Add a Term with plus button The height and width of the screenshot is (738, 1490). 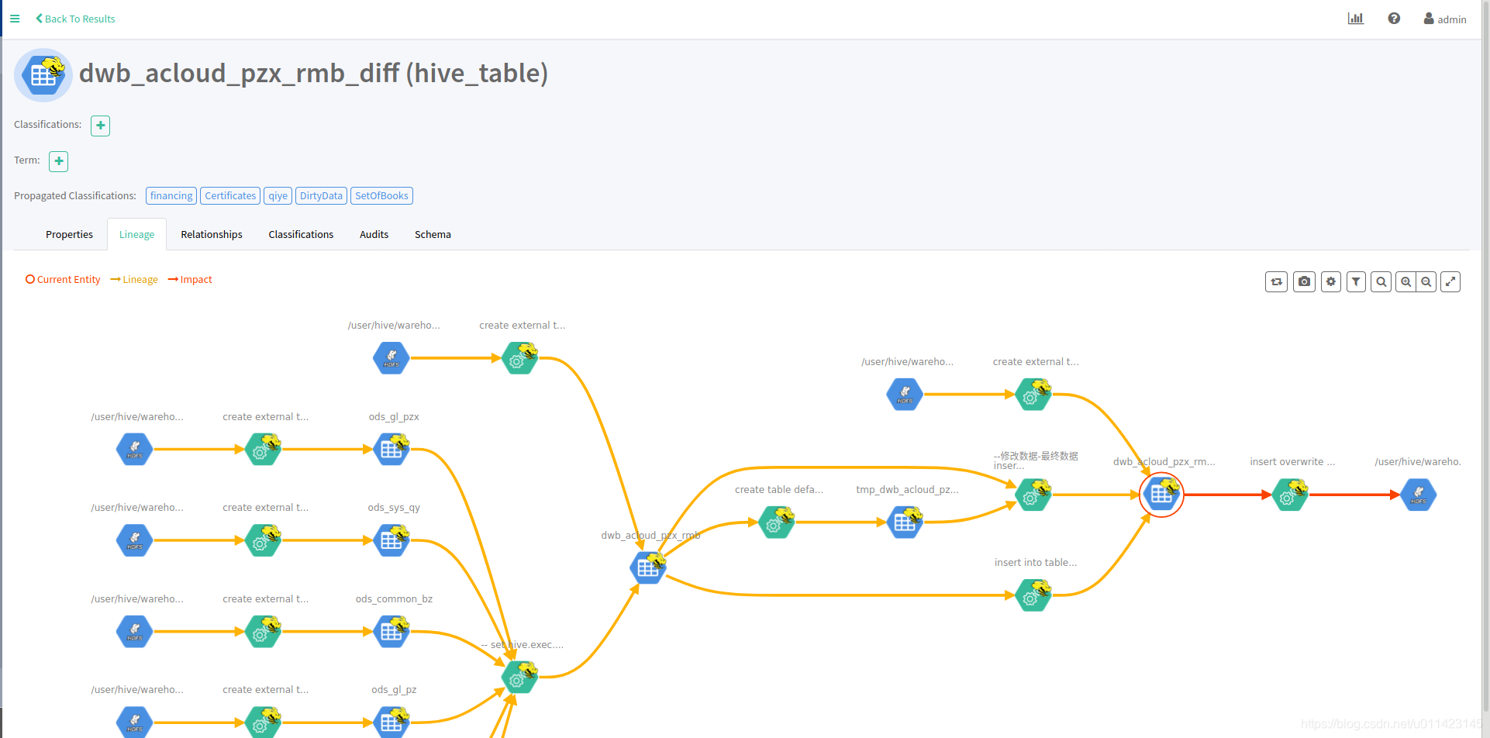[59, 161]
